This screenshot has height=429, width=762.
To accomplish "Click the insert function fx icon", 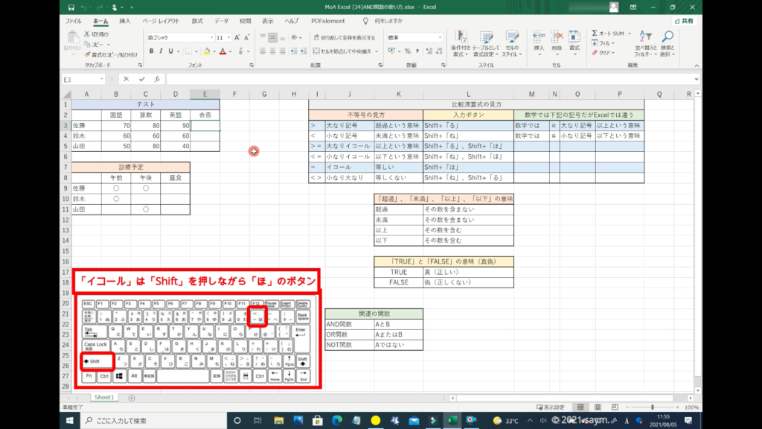I will point(156,79).
